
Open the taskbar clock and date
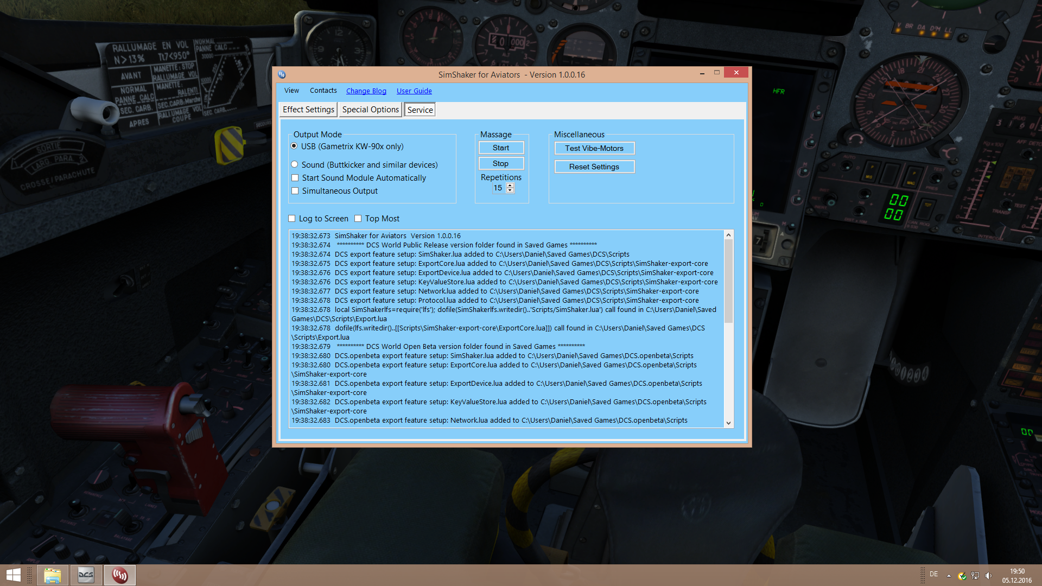1017,576
